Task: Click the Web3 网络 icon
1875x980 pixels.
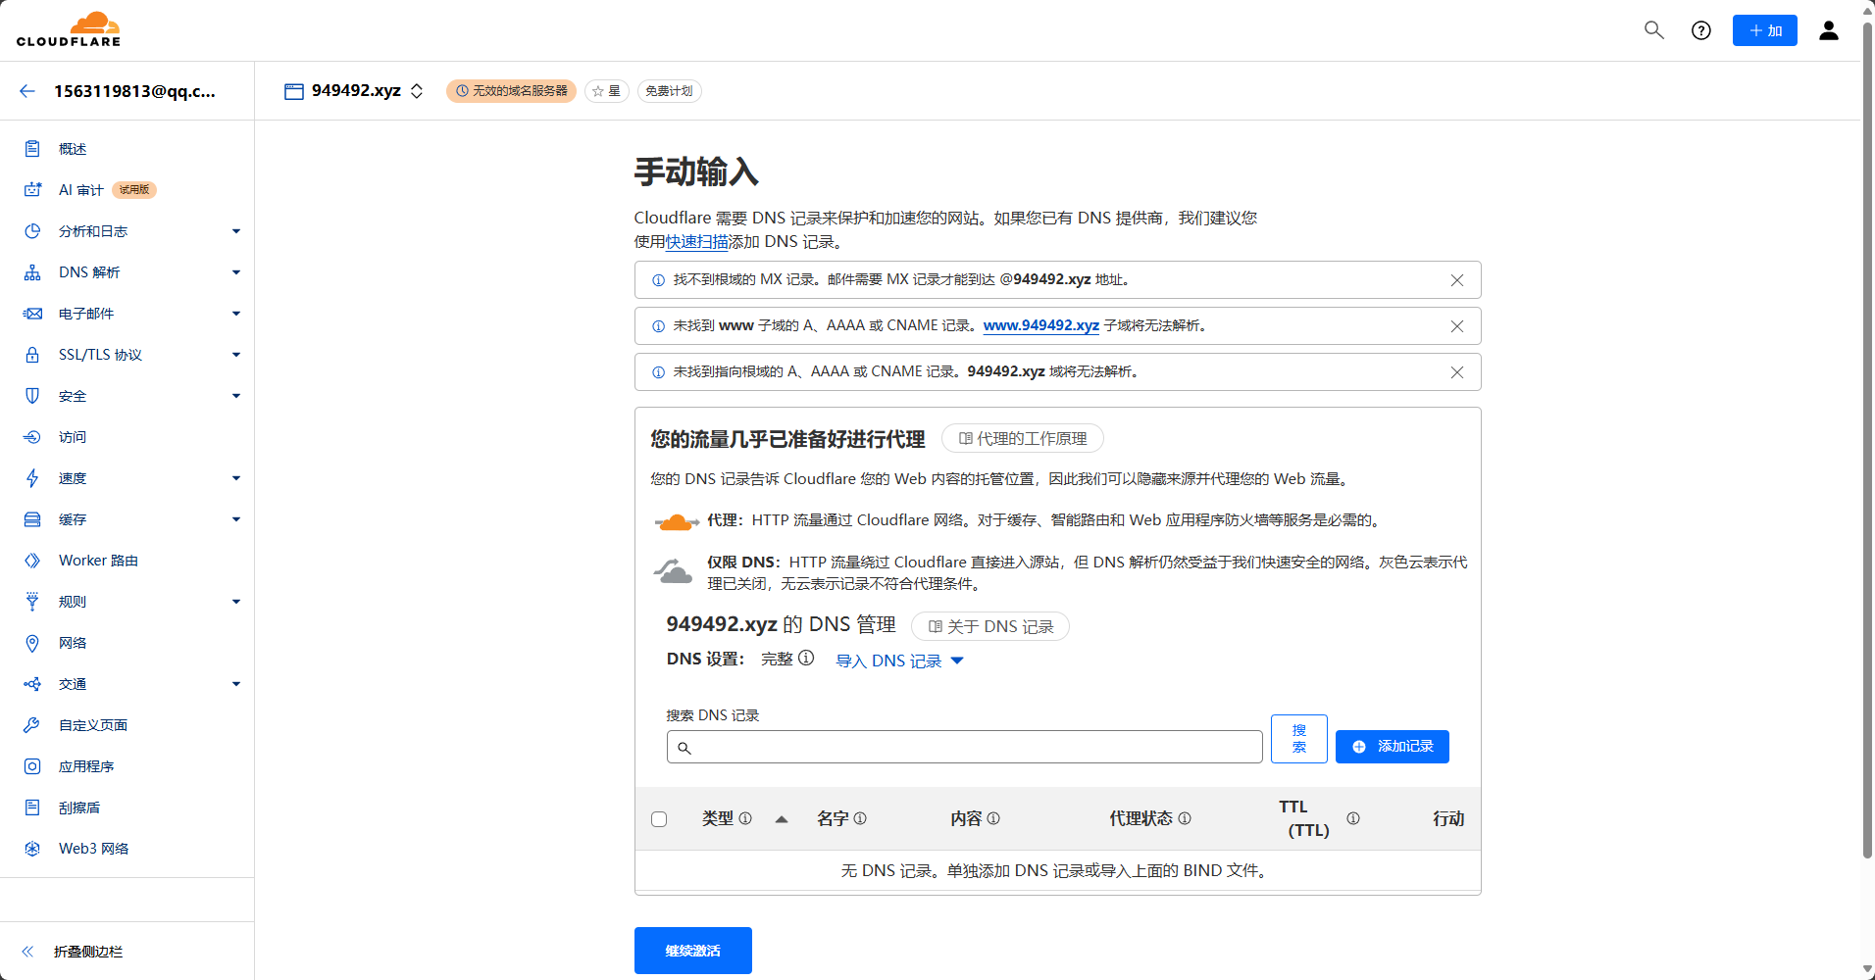Action: [x=32, y=849]
